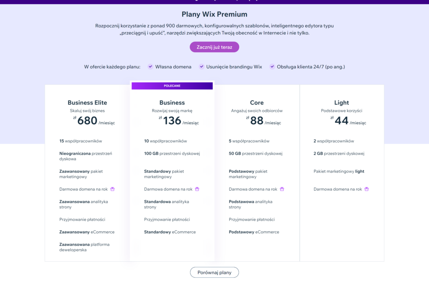Click gift icon in Business Elite plan
429x286 pixels.
112,189
